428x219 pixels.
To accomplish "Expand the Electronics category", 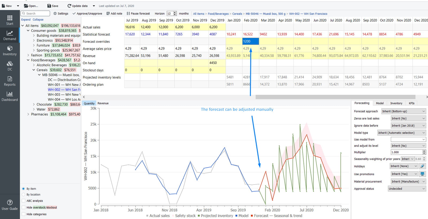I will coord(34,40).
